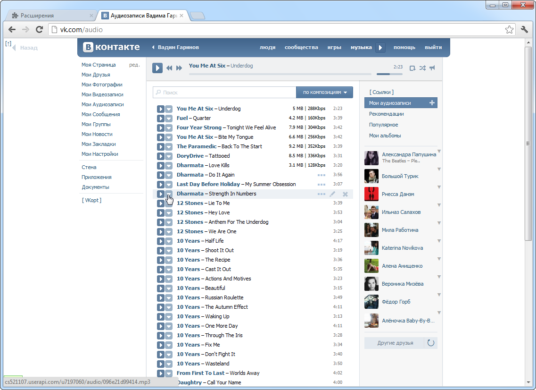Expand arrow next to Вероника Мизёва
This screenshot has width=536, height=390.
439,277
